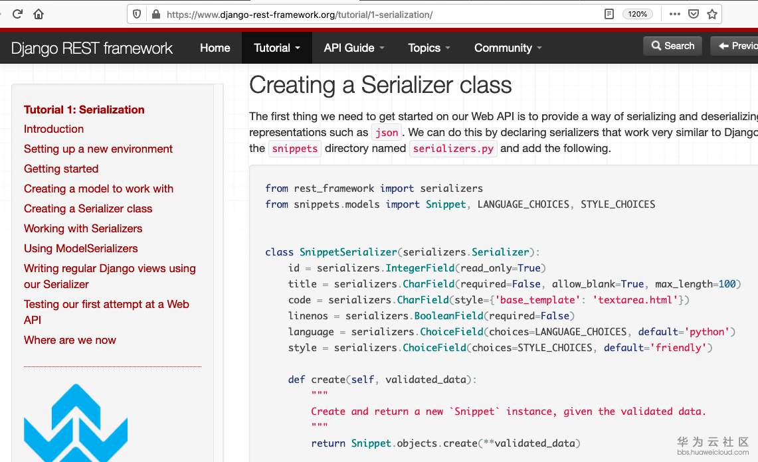The height and width of the screenshot is (462, 758).
Task: Click the site security padlock icon
Action: click(x=156, y=14)
